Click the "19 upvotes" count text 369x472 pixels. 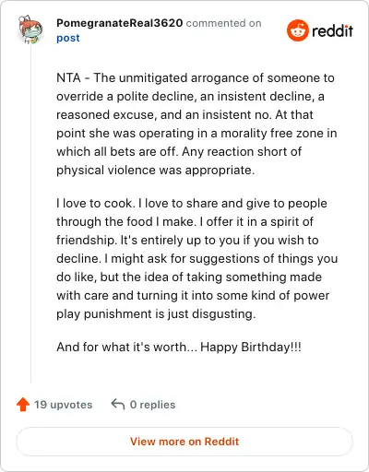click(x=63, y=405)
